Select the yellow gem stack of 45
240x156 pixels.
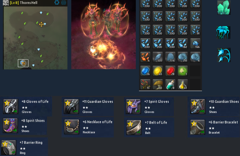pyautogui.click(x=158, y=71)
